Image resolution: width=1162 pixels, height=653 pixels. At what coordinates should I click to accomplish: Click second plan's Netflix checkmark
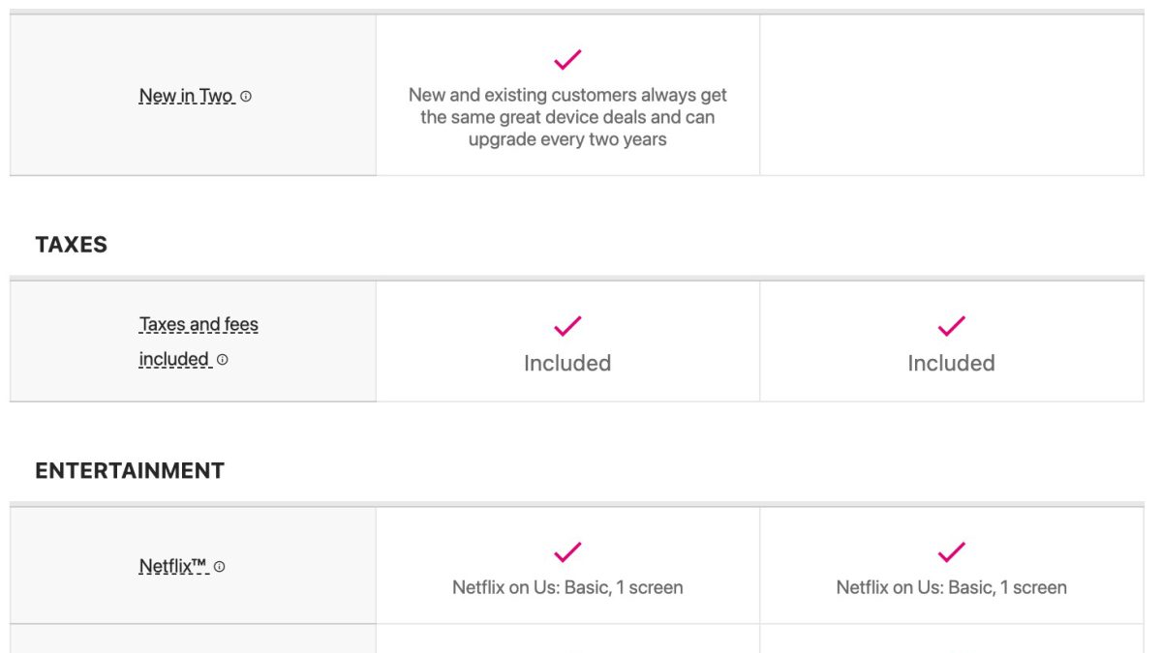point(951,552)
